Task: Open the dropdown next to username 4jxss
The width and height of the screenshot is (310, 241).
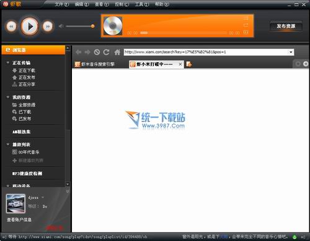Action: [x=43, y=197]
